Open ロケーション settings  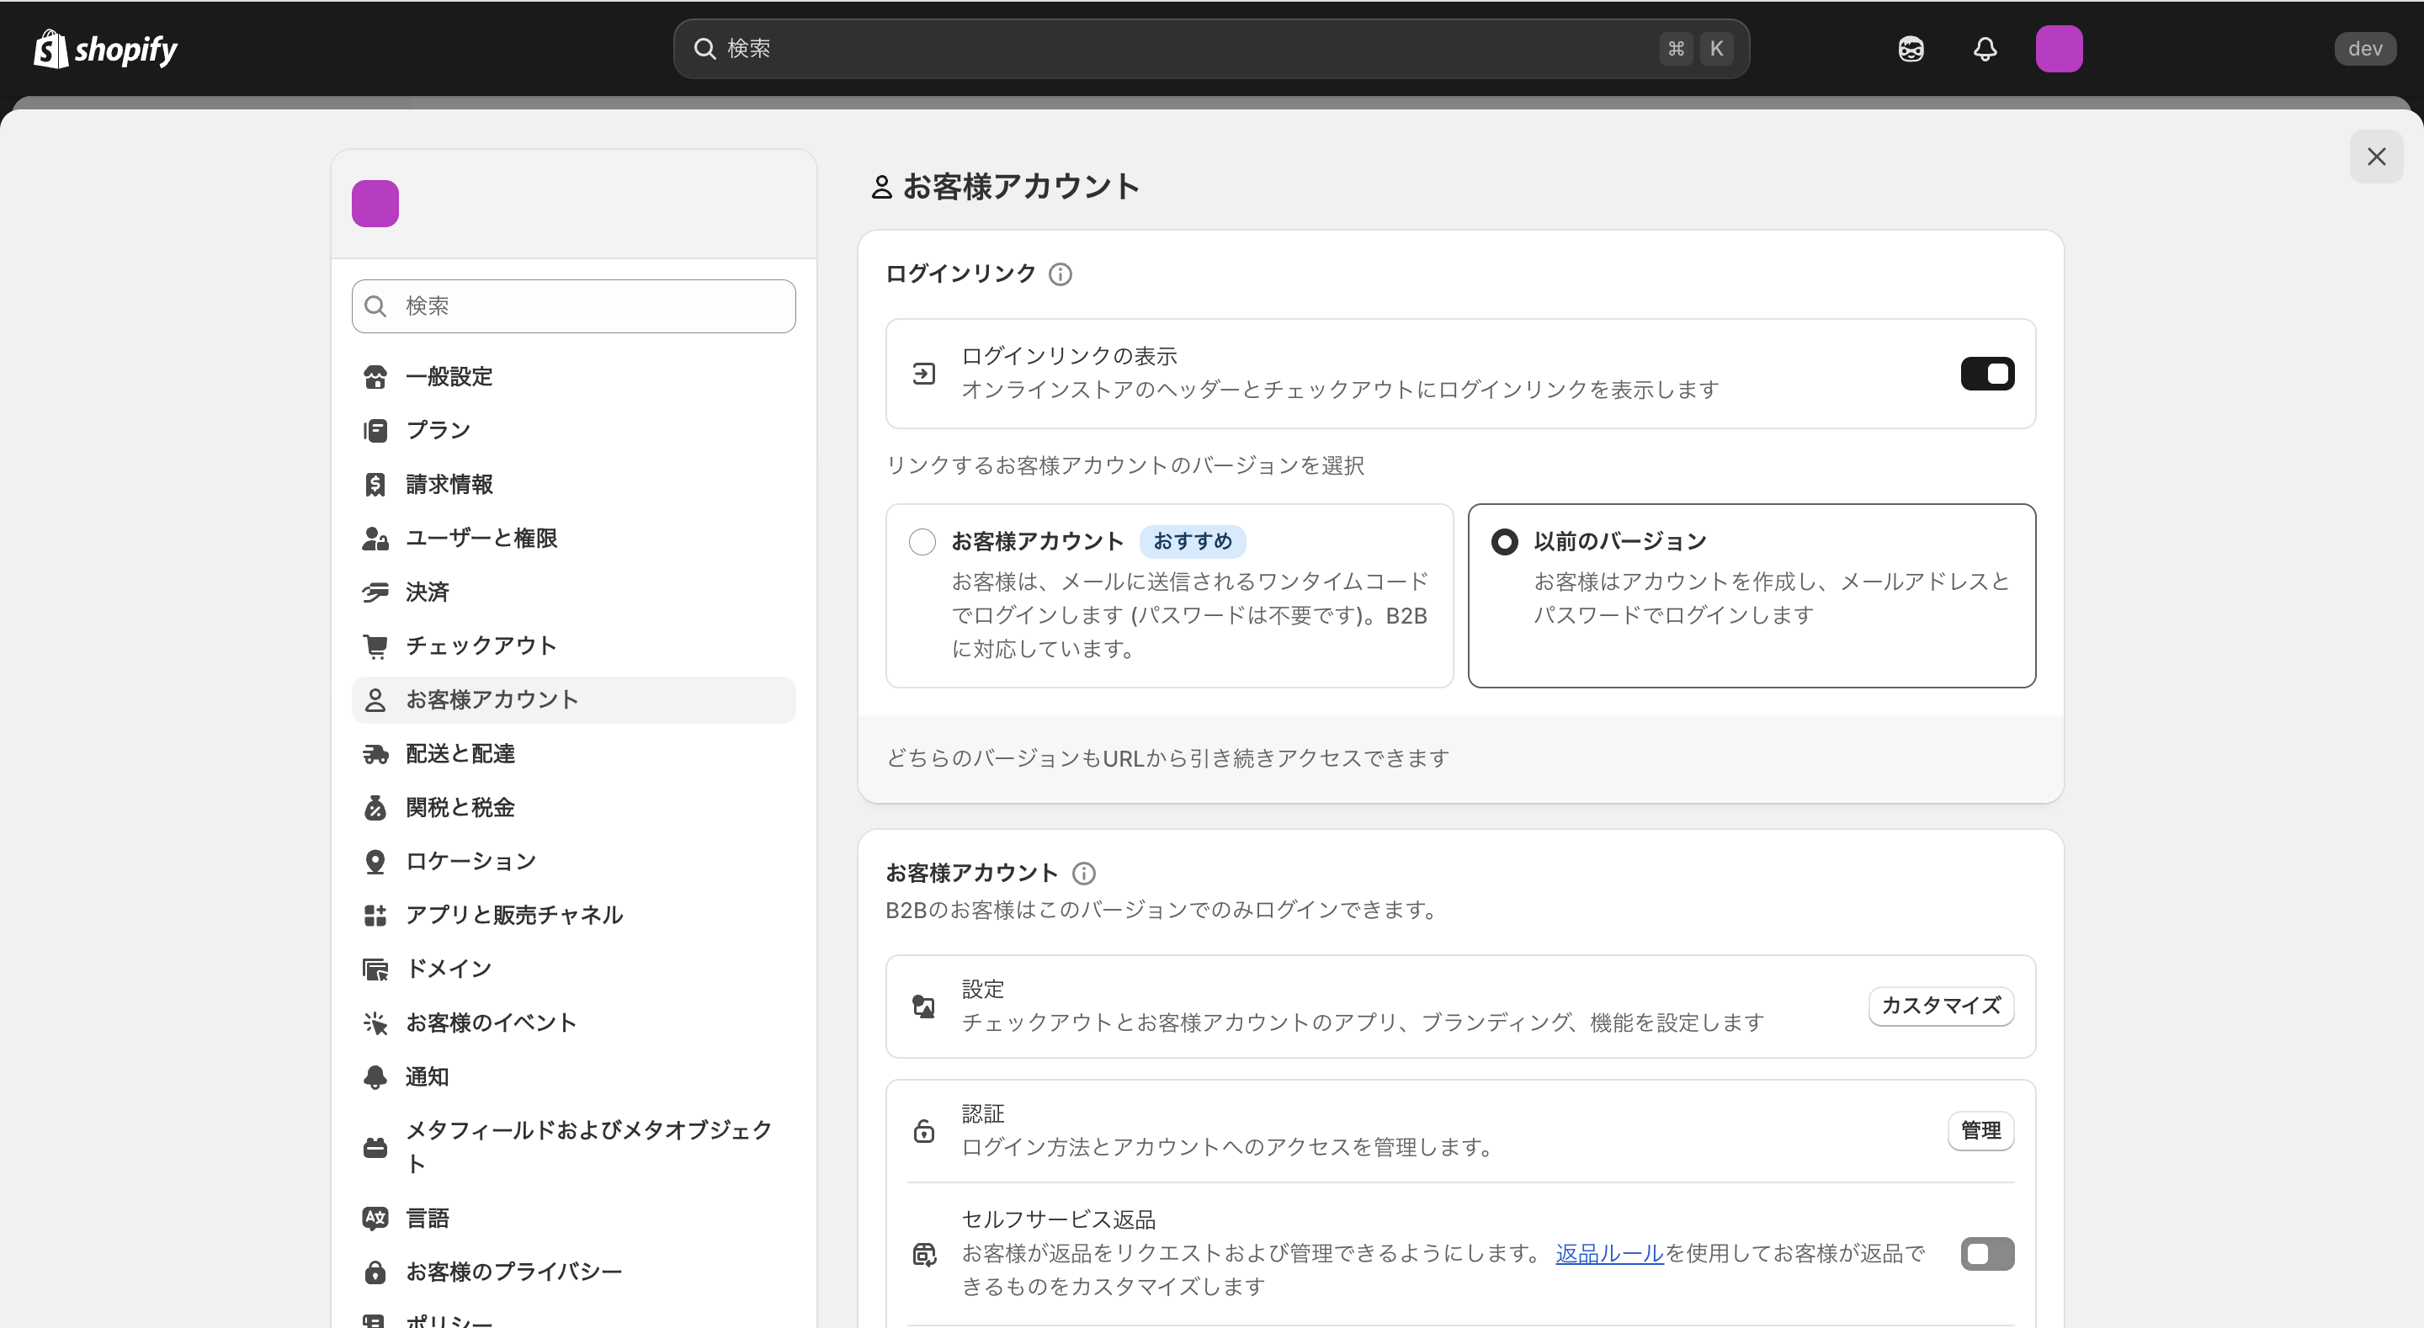point(573,861)
